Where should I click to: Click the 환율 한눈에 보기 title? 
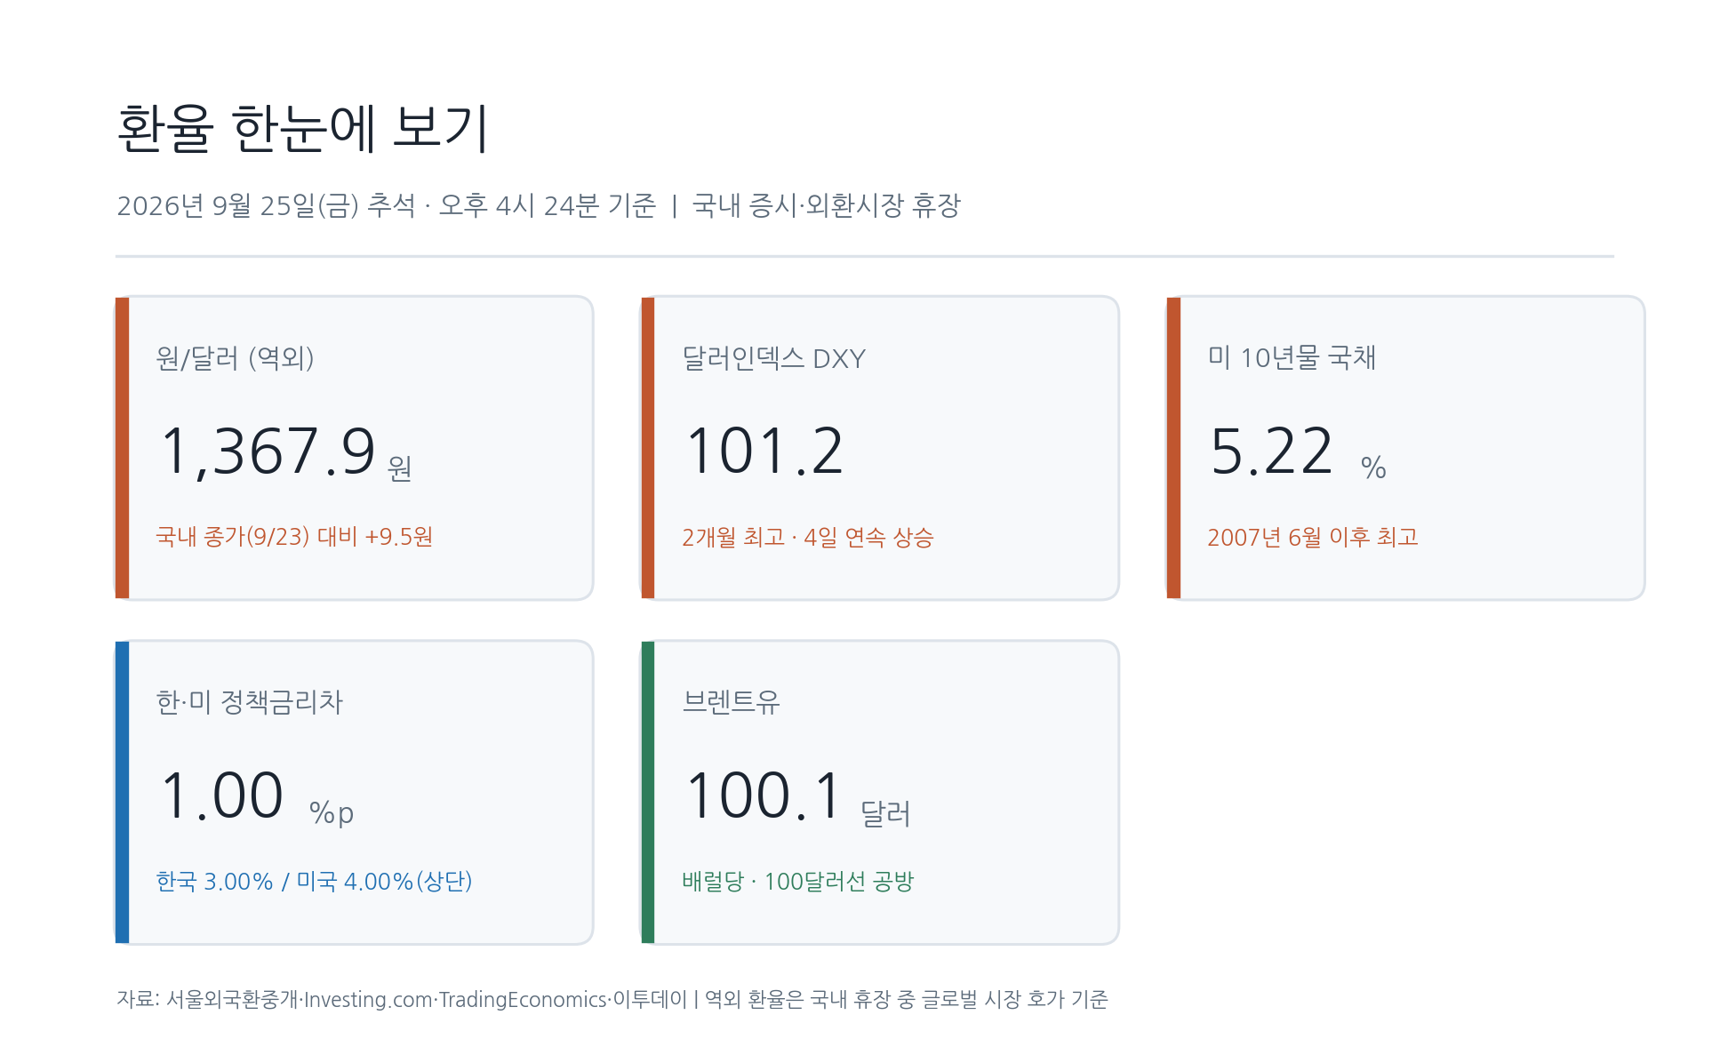(x=302, y=128)
